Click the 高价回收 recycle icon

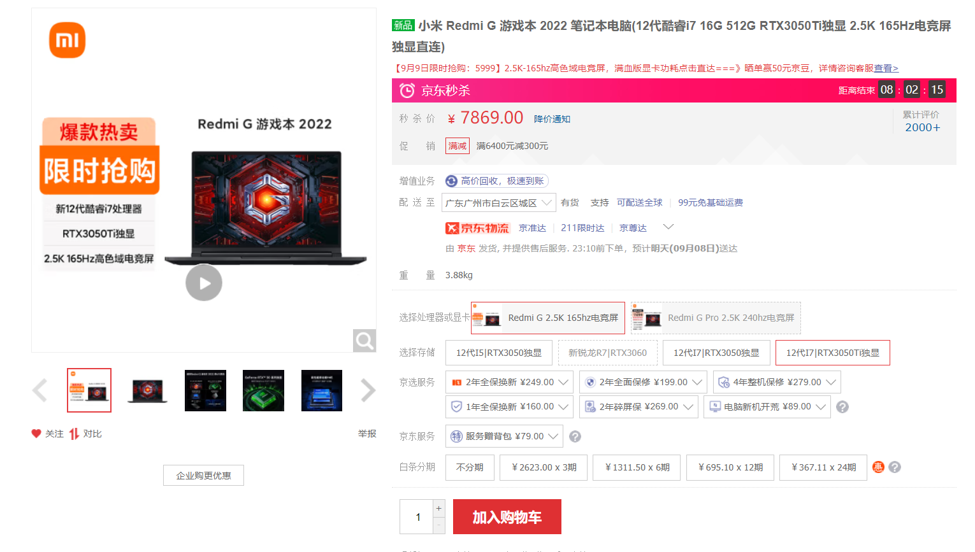(451, 181)
